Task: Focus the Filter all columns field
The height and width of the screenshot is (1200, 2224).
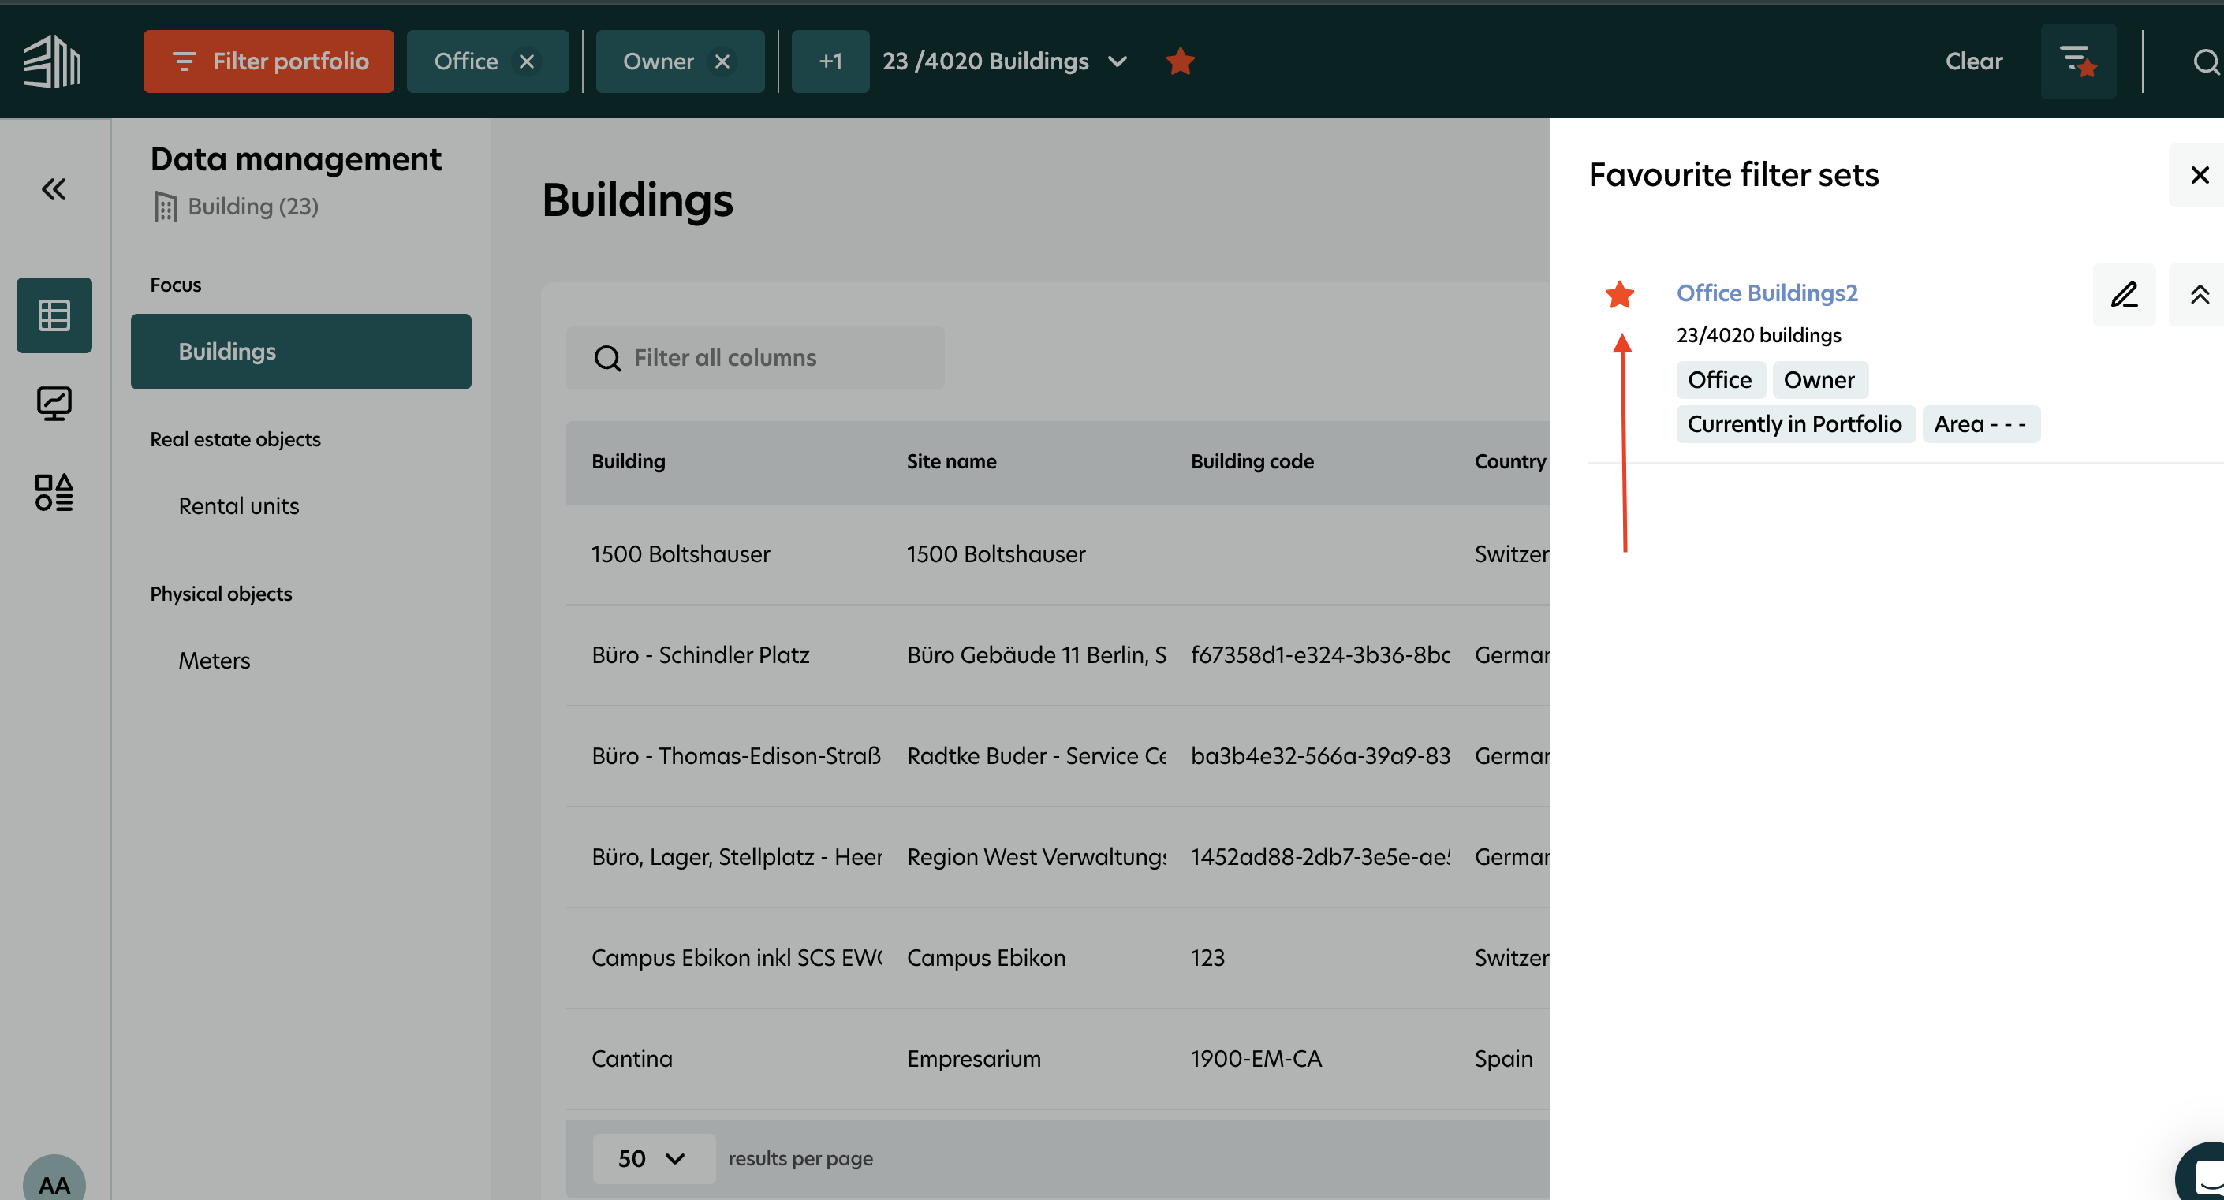Action: pyautogui.click(x=756, y=357)
